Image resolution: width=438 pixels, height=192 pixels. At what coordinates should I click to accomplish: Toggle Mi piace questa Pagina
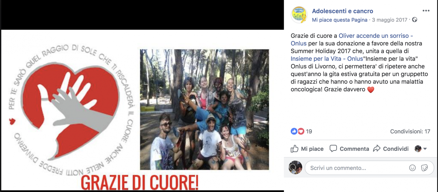(339, 20)
